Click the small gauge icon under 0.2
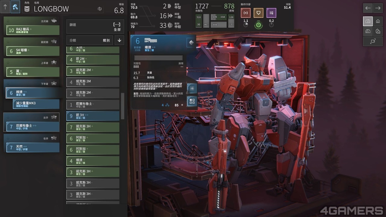This screenshot has width=386, height=217. 271,25
